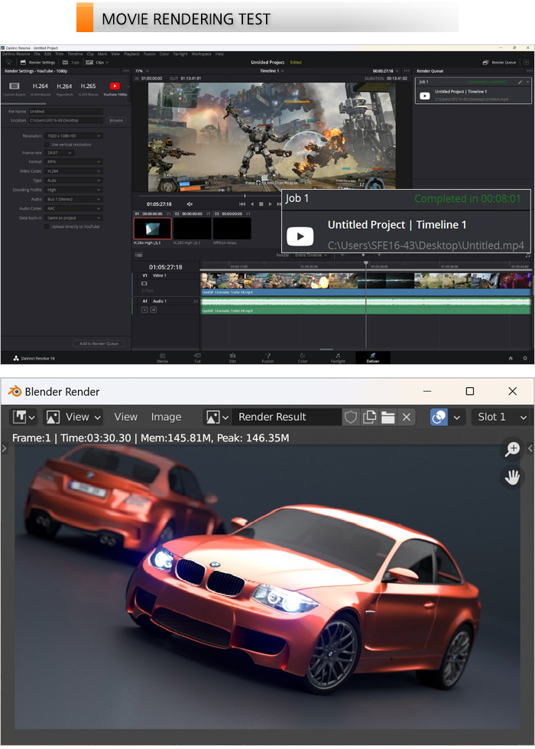Open the Media page in Resolve
The height and width of the screenshot is (749, 535).
[x=162, y=358]
